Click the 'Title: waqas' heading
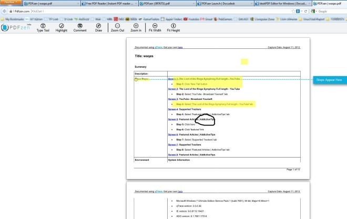 (x=144, y=56)
